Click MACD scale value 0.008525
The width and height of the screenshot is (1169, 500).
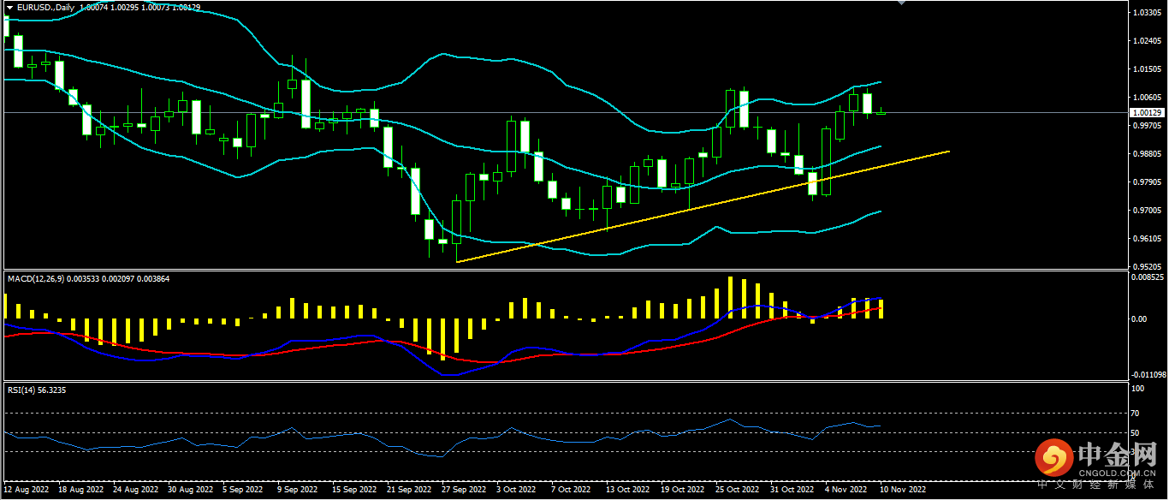1147,277
